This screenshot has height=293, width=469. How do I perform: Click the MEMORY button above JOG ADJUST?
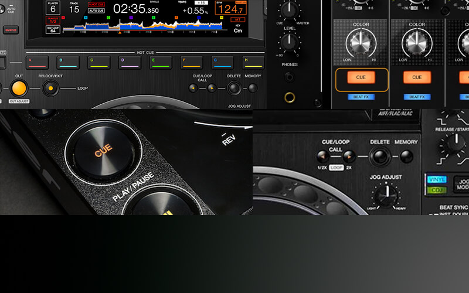point(406,156)
